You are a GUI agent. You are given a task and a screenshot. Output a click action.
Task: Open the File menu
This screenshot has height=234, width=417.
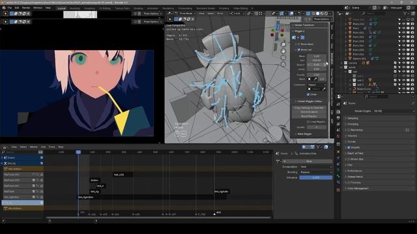click(x=10, y=8)
